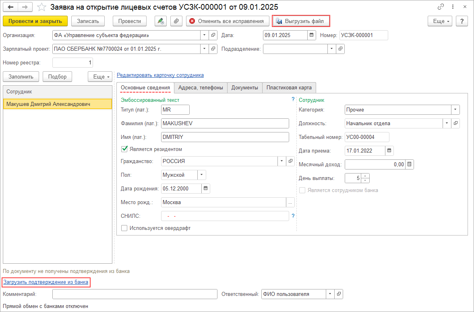Open Должность record with its open icon

point(455,123)
